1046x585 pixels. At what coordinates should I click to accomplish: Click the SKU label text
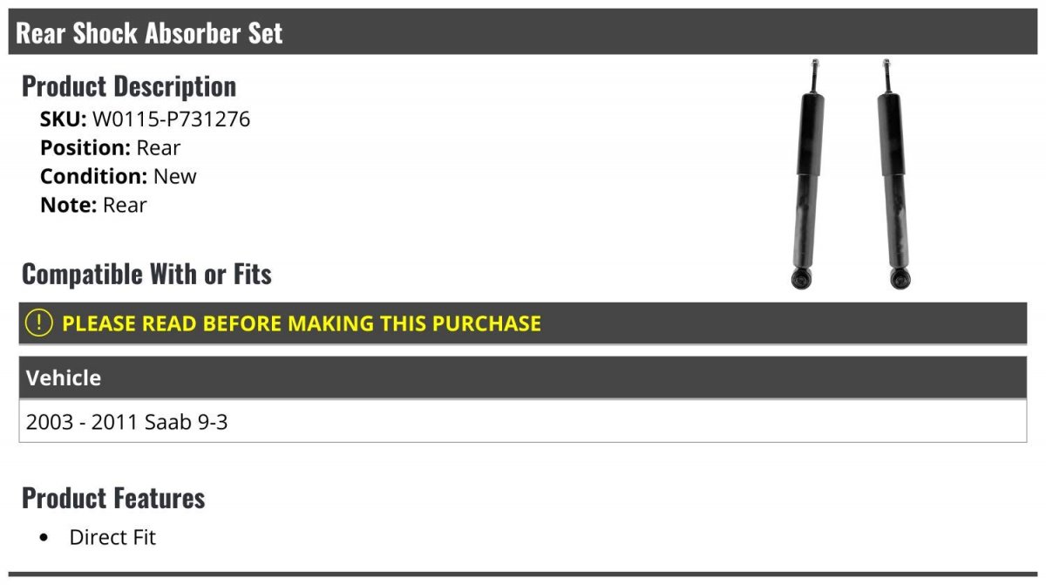(64, 119)
